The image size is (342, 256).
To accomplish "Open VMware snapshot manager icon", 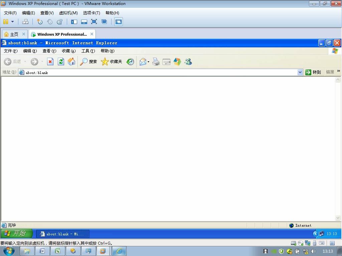I will coord(59,22).
